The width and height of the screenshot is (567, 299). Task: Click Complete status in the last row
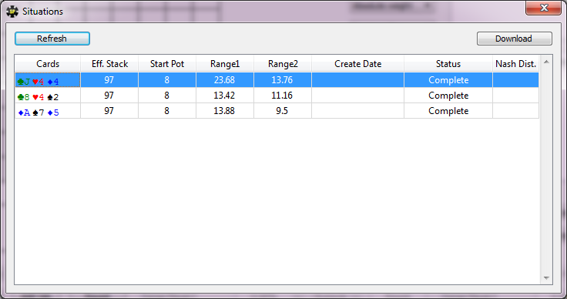coord(448,111)
